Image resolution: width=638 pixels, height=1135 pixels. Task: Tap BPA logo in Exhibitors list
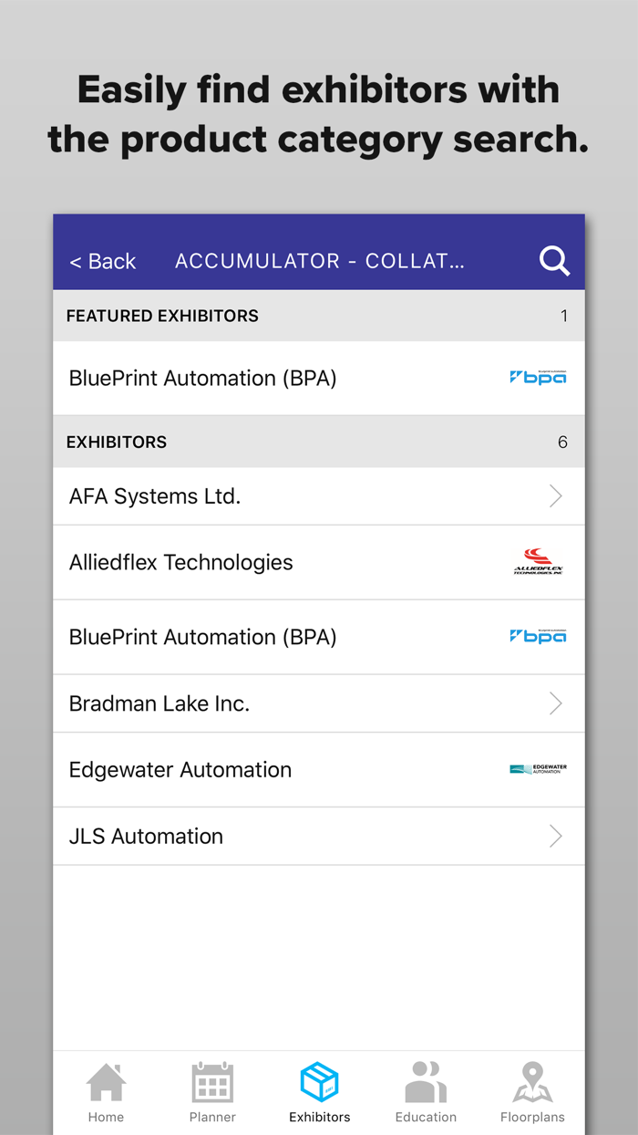click(538, 636)
